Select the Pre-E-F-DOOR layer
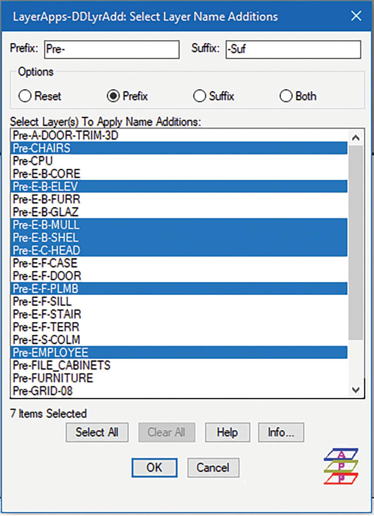The image size is (374, 516). click(x=179, y=276)
